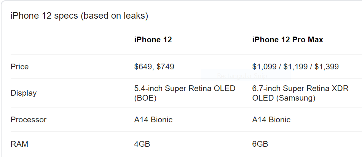Click A14 Bionic under iPhone 12 Pro Max

(x=271, y=120)
